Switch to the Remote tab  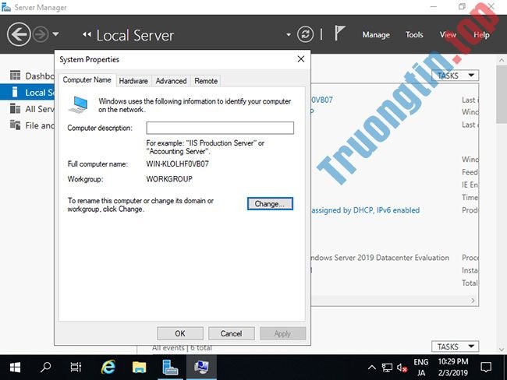pyautogui.click(x=206, y=81)
